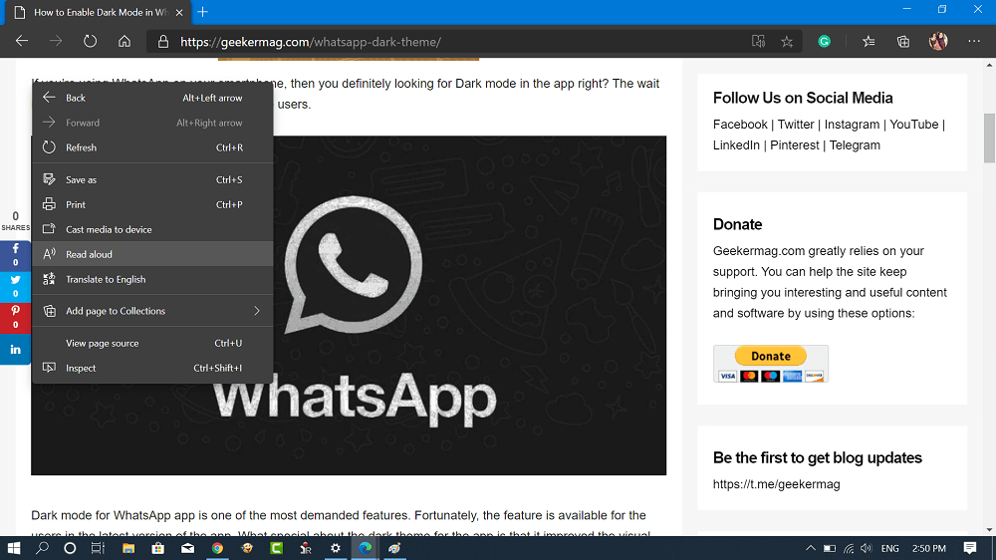This screenshot has width=996, height=560.
Task: Switch ENG input language indicator
Action: coord(889,548)
